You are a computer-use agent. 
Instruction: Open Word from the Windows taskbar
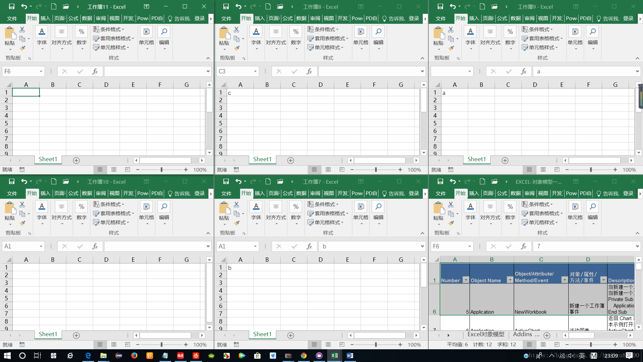[x=350, y=356]
